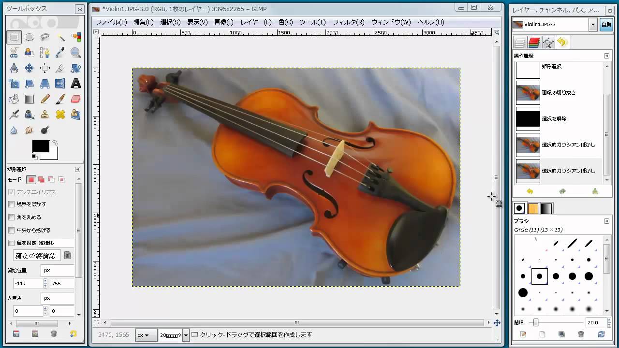Open the 縦横比 fixed aspect dropdown
Screen dimensions: 619x348
56,243
